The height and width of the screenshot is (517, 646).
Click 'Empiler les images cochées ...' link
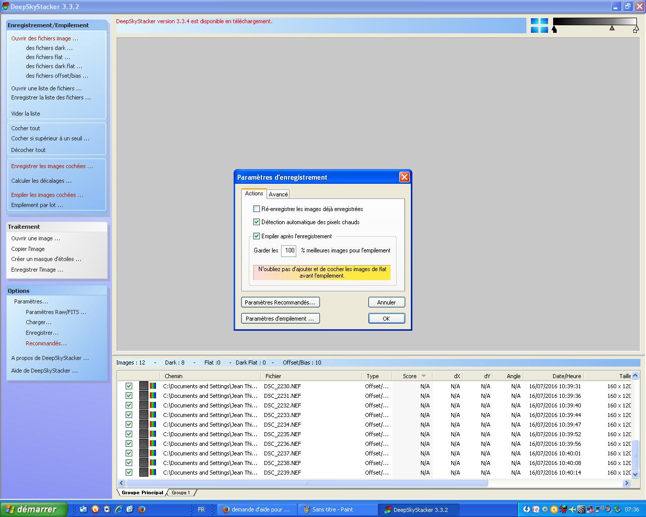pyautogui.click(x=47, y=195)
